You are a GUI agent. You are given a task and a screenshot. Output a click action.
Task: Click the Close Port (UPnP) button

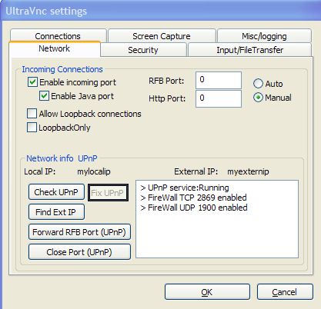click(79, 252)
